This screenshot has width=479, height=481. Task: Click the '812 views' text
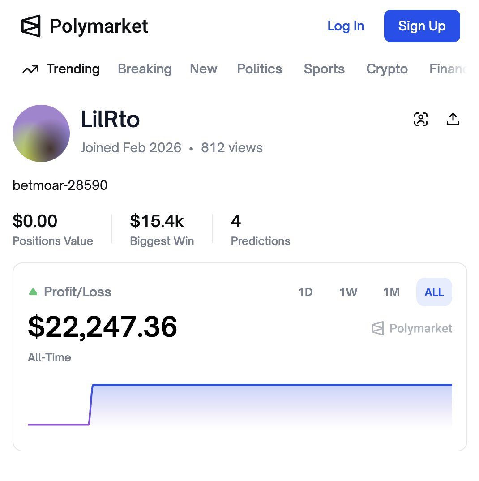232,148
